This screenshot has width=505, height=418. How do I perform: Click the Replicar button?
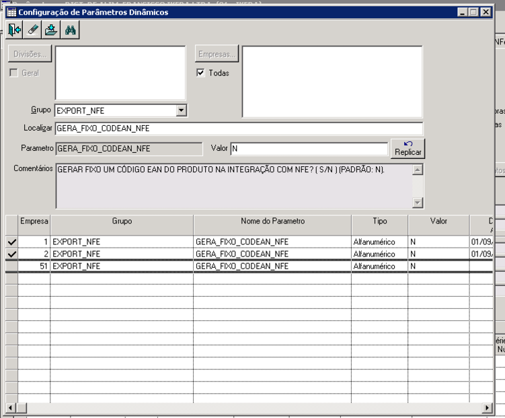click(x=407, y=149)
